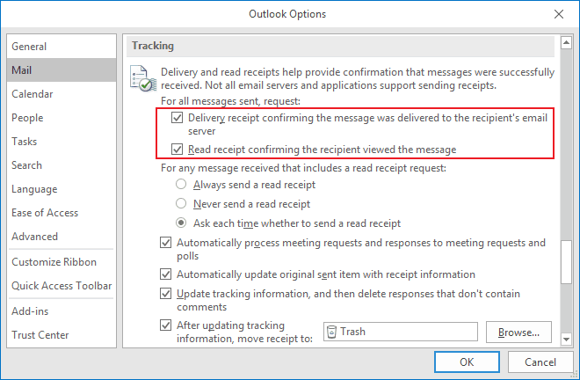Toggle After updating tracking move receipt checkbox

click(x=165, y=325)
